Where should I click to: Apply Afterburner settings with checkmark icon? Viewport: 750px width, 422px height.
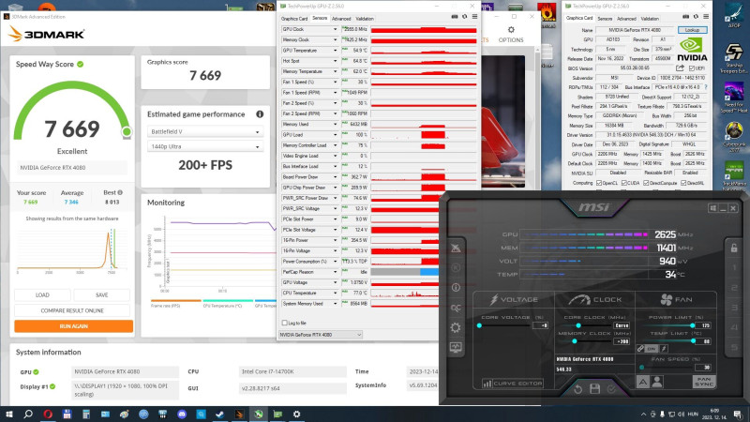pos(611,389)
